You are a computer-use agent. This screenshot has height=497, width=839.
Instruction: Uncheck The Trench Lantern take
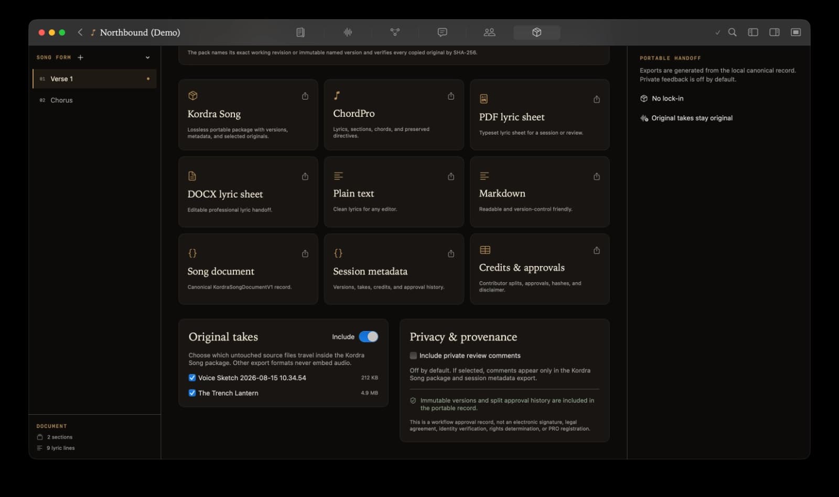(192, 393)
